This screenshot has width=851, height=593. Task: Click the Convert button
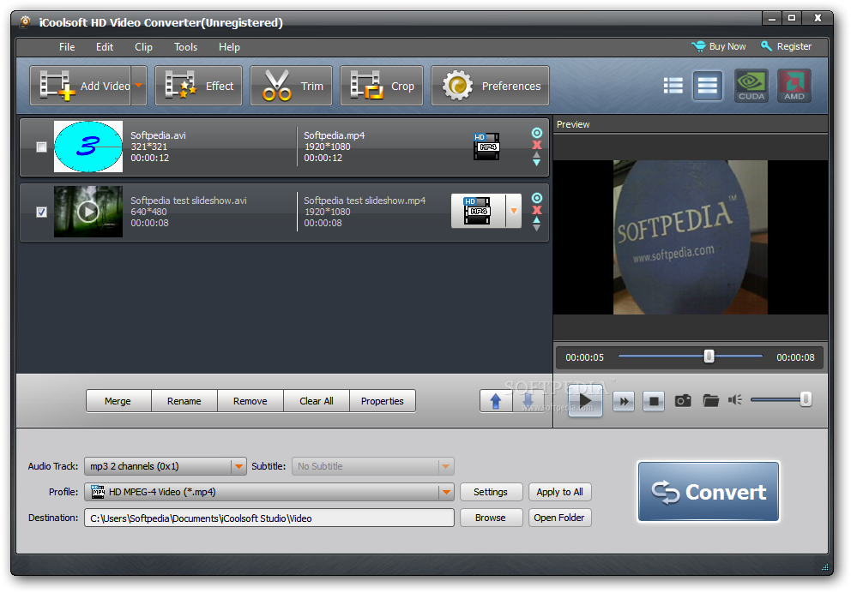point(709,492)
